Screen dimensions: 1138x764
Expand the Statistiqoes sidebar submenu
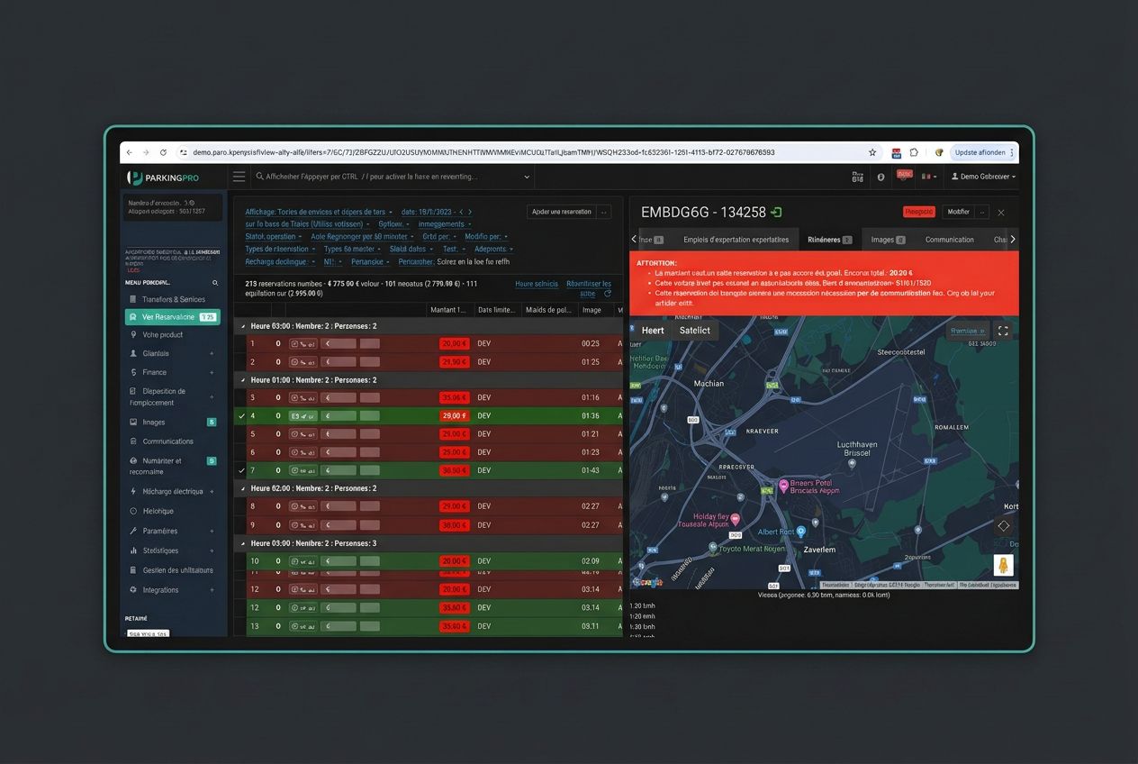click(x=212, y=550)
